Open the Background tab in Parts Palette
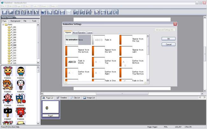The width and height of the screenshot is (207, 129). click(x=15, y=21)
